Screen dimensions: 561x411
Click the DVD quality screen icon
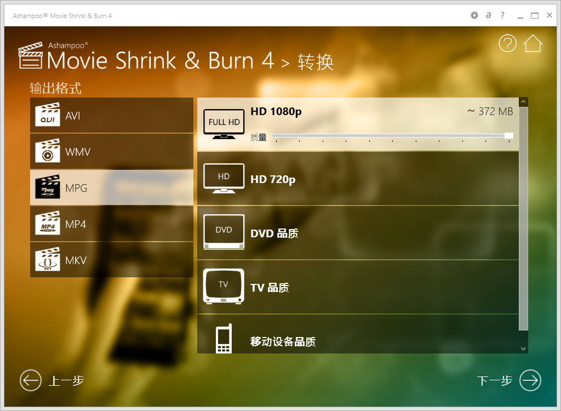point(224,232)
